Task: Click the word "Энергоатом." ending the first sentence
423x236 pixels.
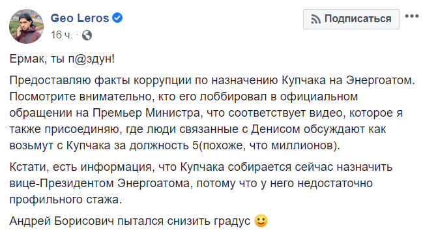Action: [381, 80]
